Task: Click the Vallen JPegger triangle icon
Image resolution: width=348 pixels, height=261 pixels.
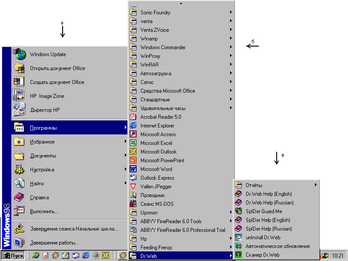Action: pos(133,187)
